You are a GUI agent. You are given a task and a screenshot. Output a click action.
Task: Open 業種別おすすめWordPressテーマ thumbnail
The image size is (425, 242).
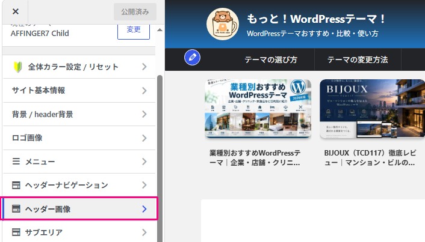[x=258, y=109]
